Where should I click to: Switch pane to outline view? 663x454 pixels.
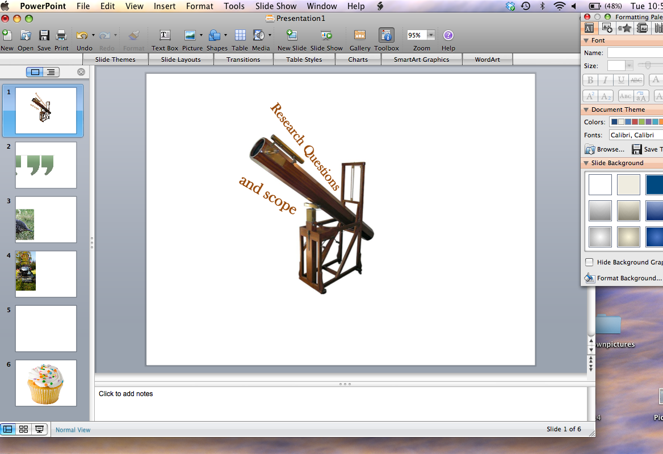tap(51, 72)
